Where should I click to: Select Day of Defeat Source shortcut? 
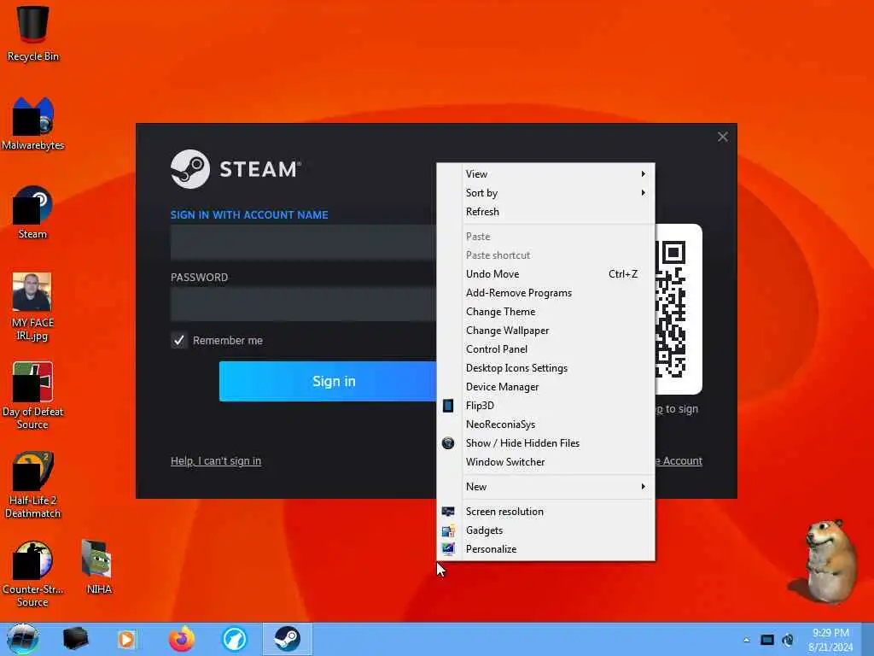tap(33, 395)
